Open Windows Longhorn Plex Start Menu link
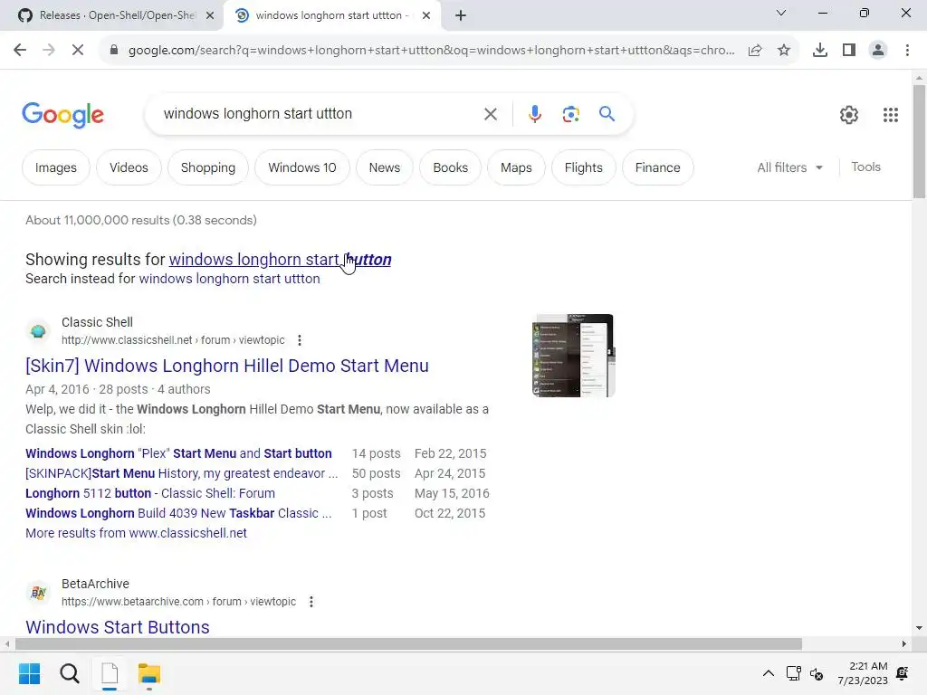The height and width of the screenshot is (695, 927). click(x=178, y=453)
